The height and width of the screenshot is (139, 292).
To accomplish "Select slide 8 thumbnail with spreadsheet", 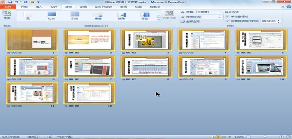I will [x=147, y=67].
